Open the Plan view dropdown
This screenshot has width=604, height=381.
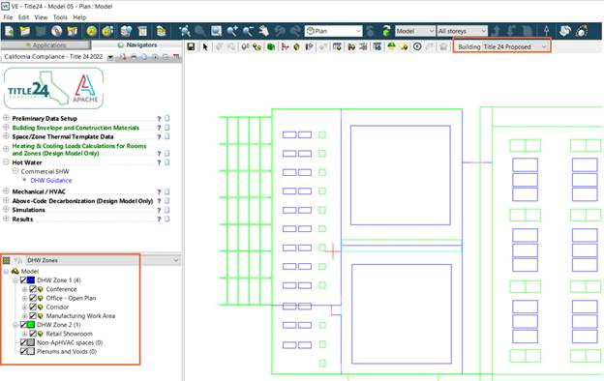pyautogui.click(x=334, y=31)
